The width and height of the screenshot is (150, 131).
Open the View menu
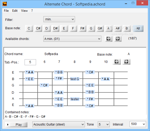click(x=24, y=11)
